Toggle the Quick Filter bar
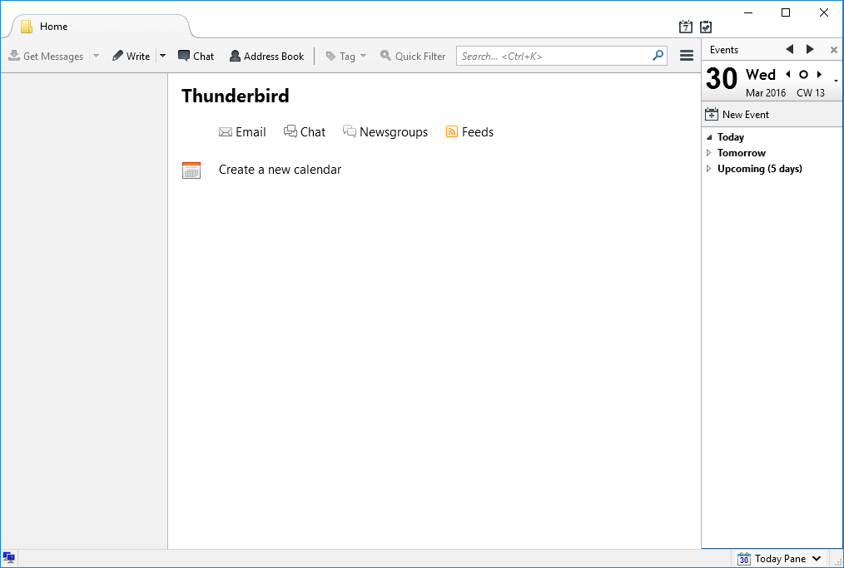Screen dimensions: 844x568 pyautogui.click(x=413, y=56)
